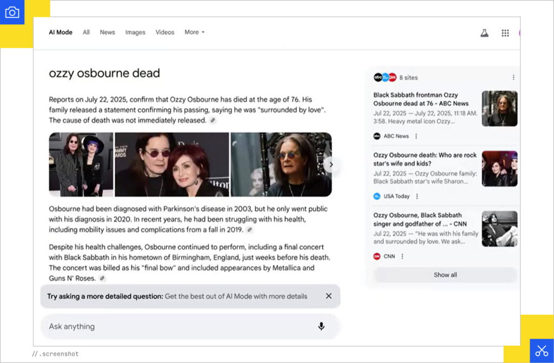Click the Show all button

(x=445, y=274)
